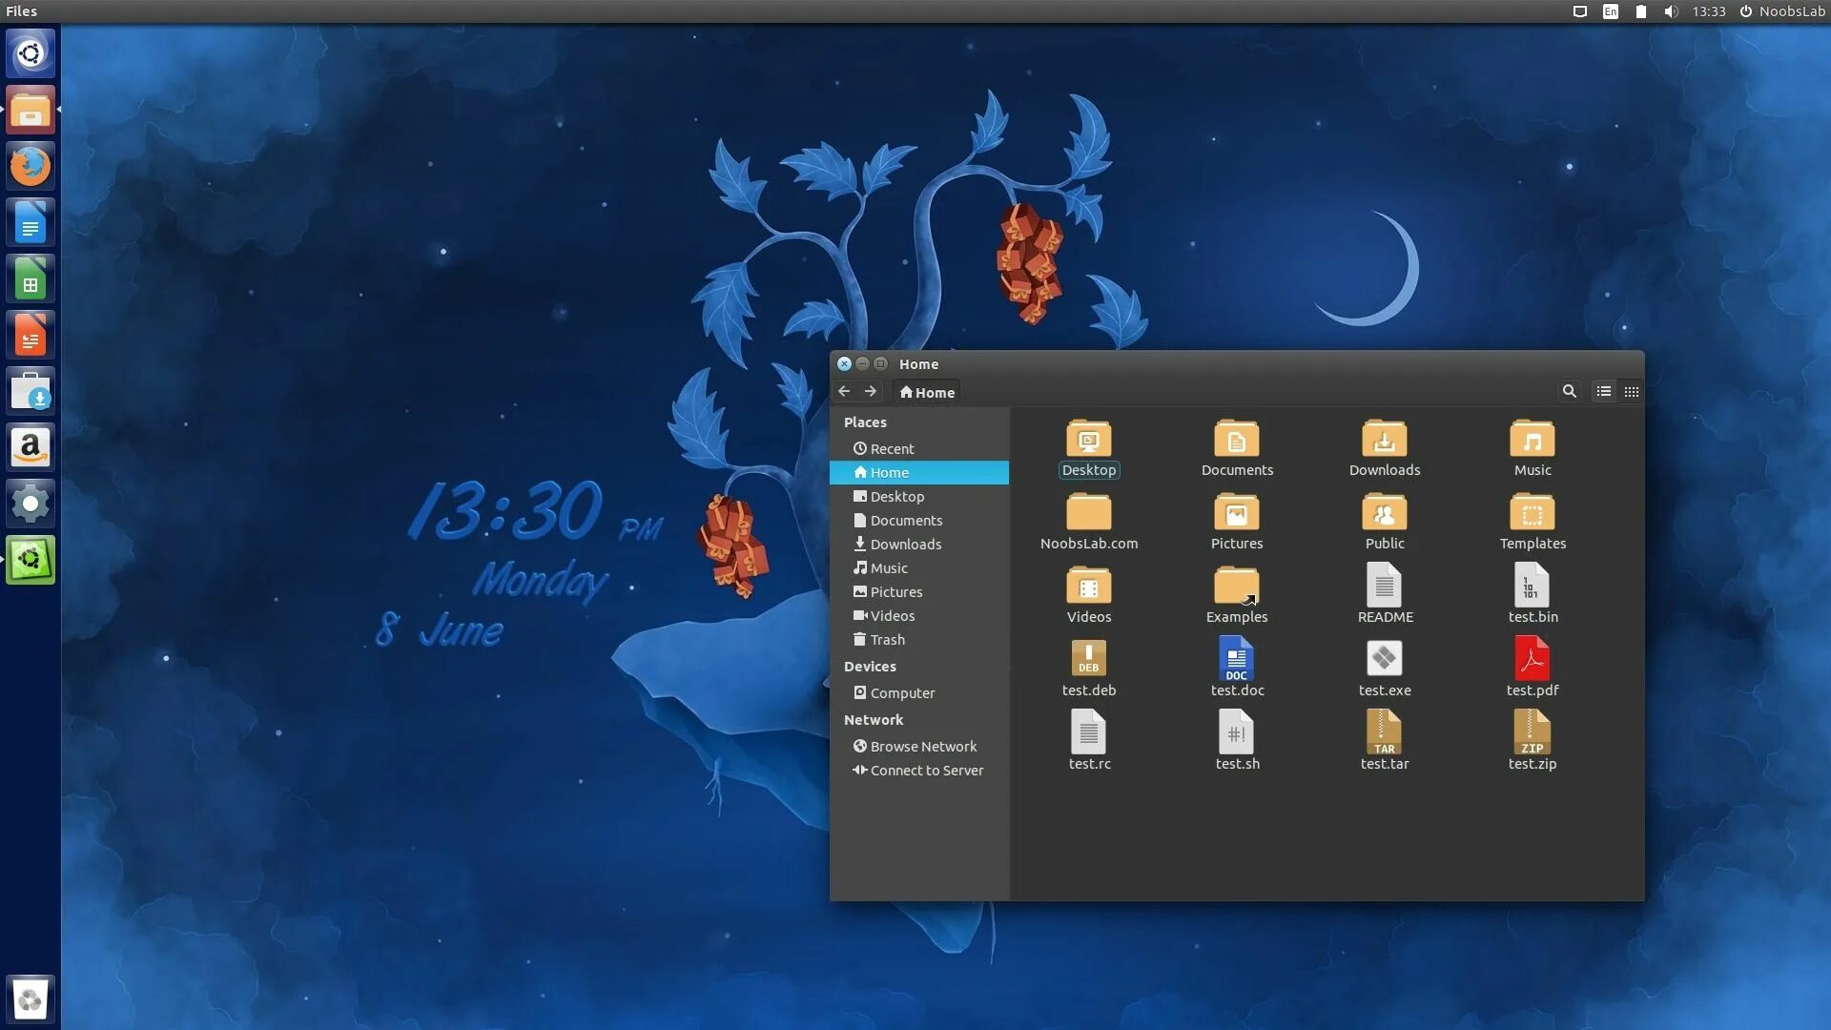Go forward with the right arrow

[870, 391]
